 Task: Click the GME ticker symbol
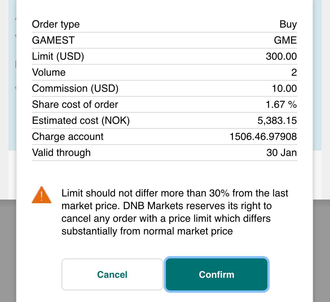[285, 40]
